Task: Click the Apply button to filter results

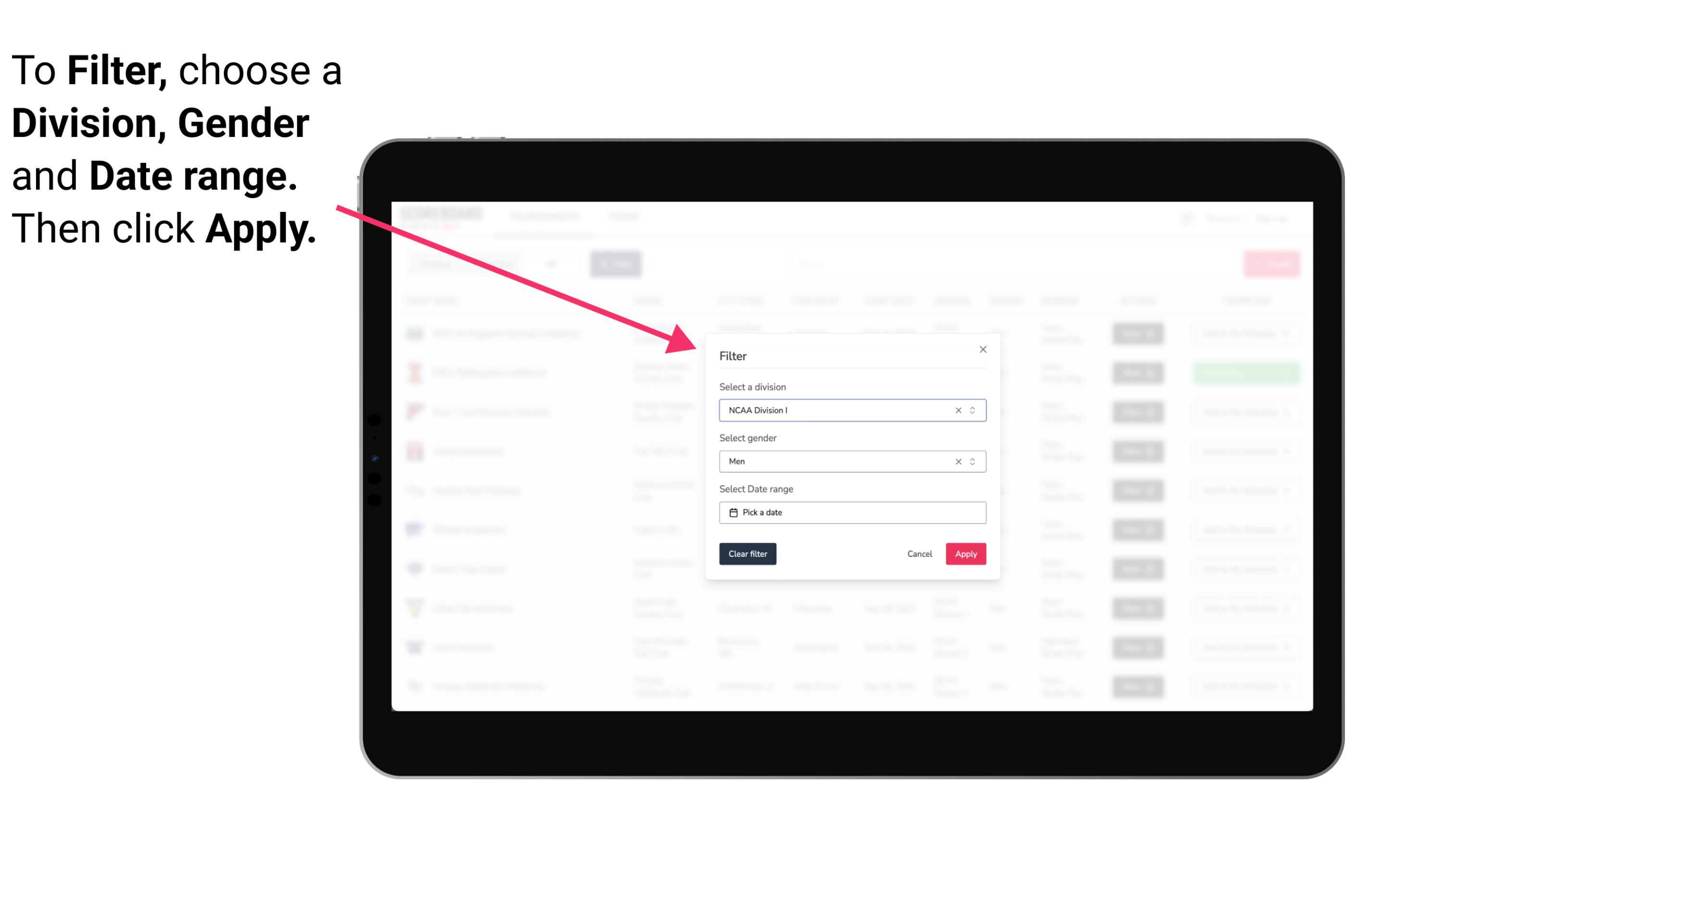Action: (x=964, y=554)
